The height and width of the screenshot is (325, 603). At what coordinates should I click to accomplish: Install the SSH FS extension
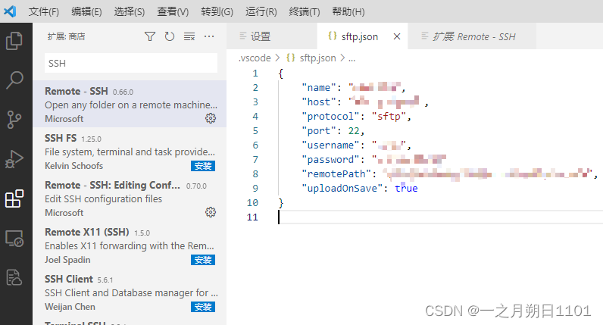tap(203, 166)
